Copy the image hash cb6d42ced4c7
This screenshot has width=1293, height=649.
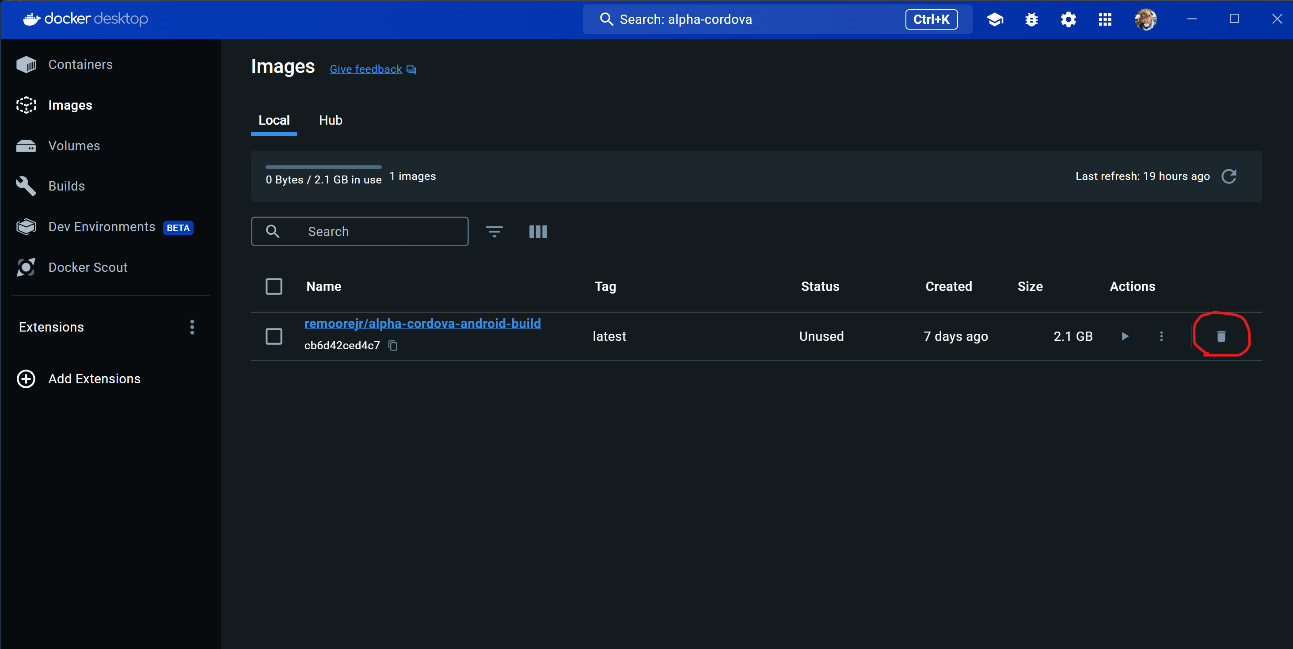(392, 346)
